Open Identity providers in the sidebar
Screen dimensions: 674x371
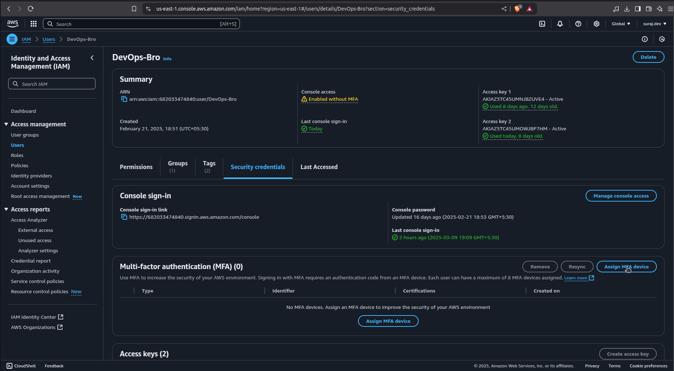31,176
